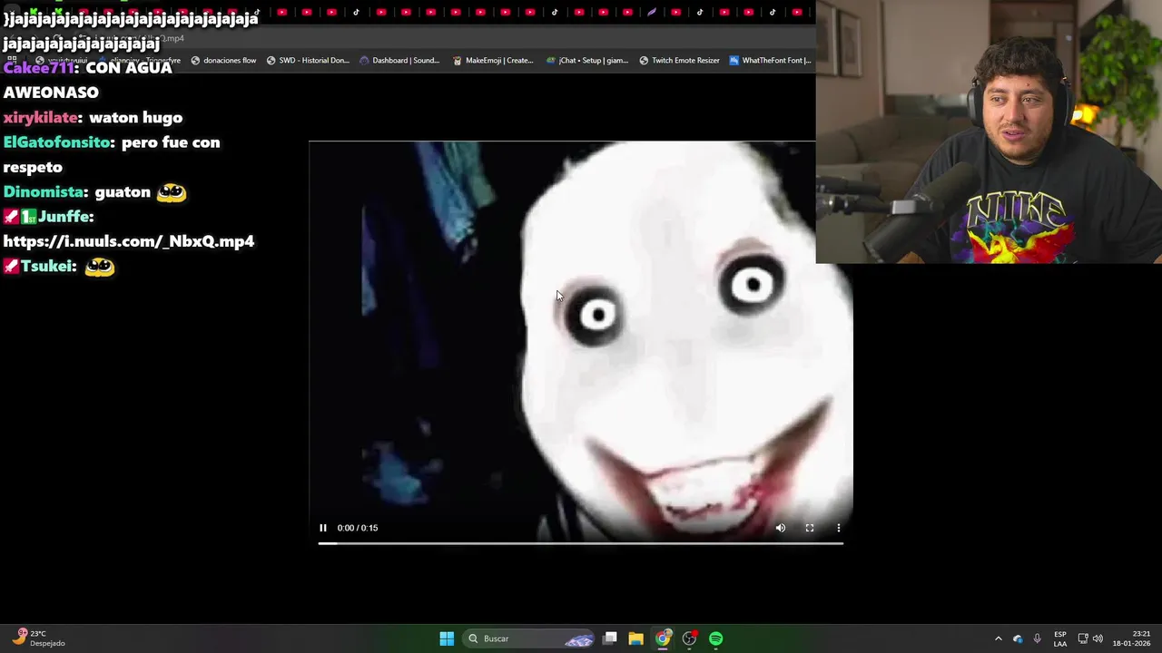Click the green 1st badge beside Junffe
The image size is (1162, 653).
click(x=28, y=217)
